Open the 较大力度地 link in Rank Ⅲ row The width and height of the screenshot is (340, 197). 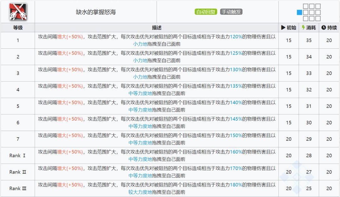pos(140,192)
